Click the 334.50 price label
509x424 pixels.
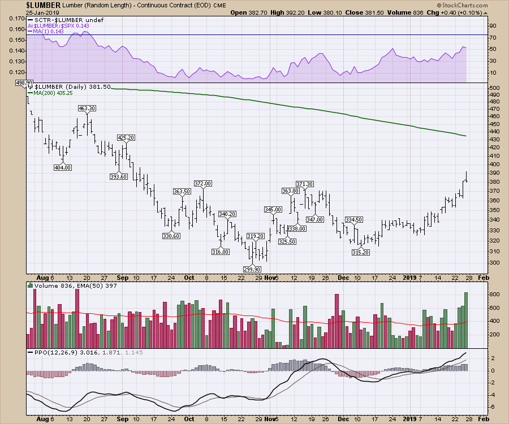(353, 219)
